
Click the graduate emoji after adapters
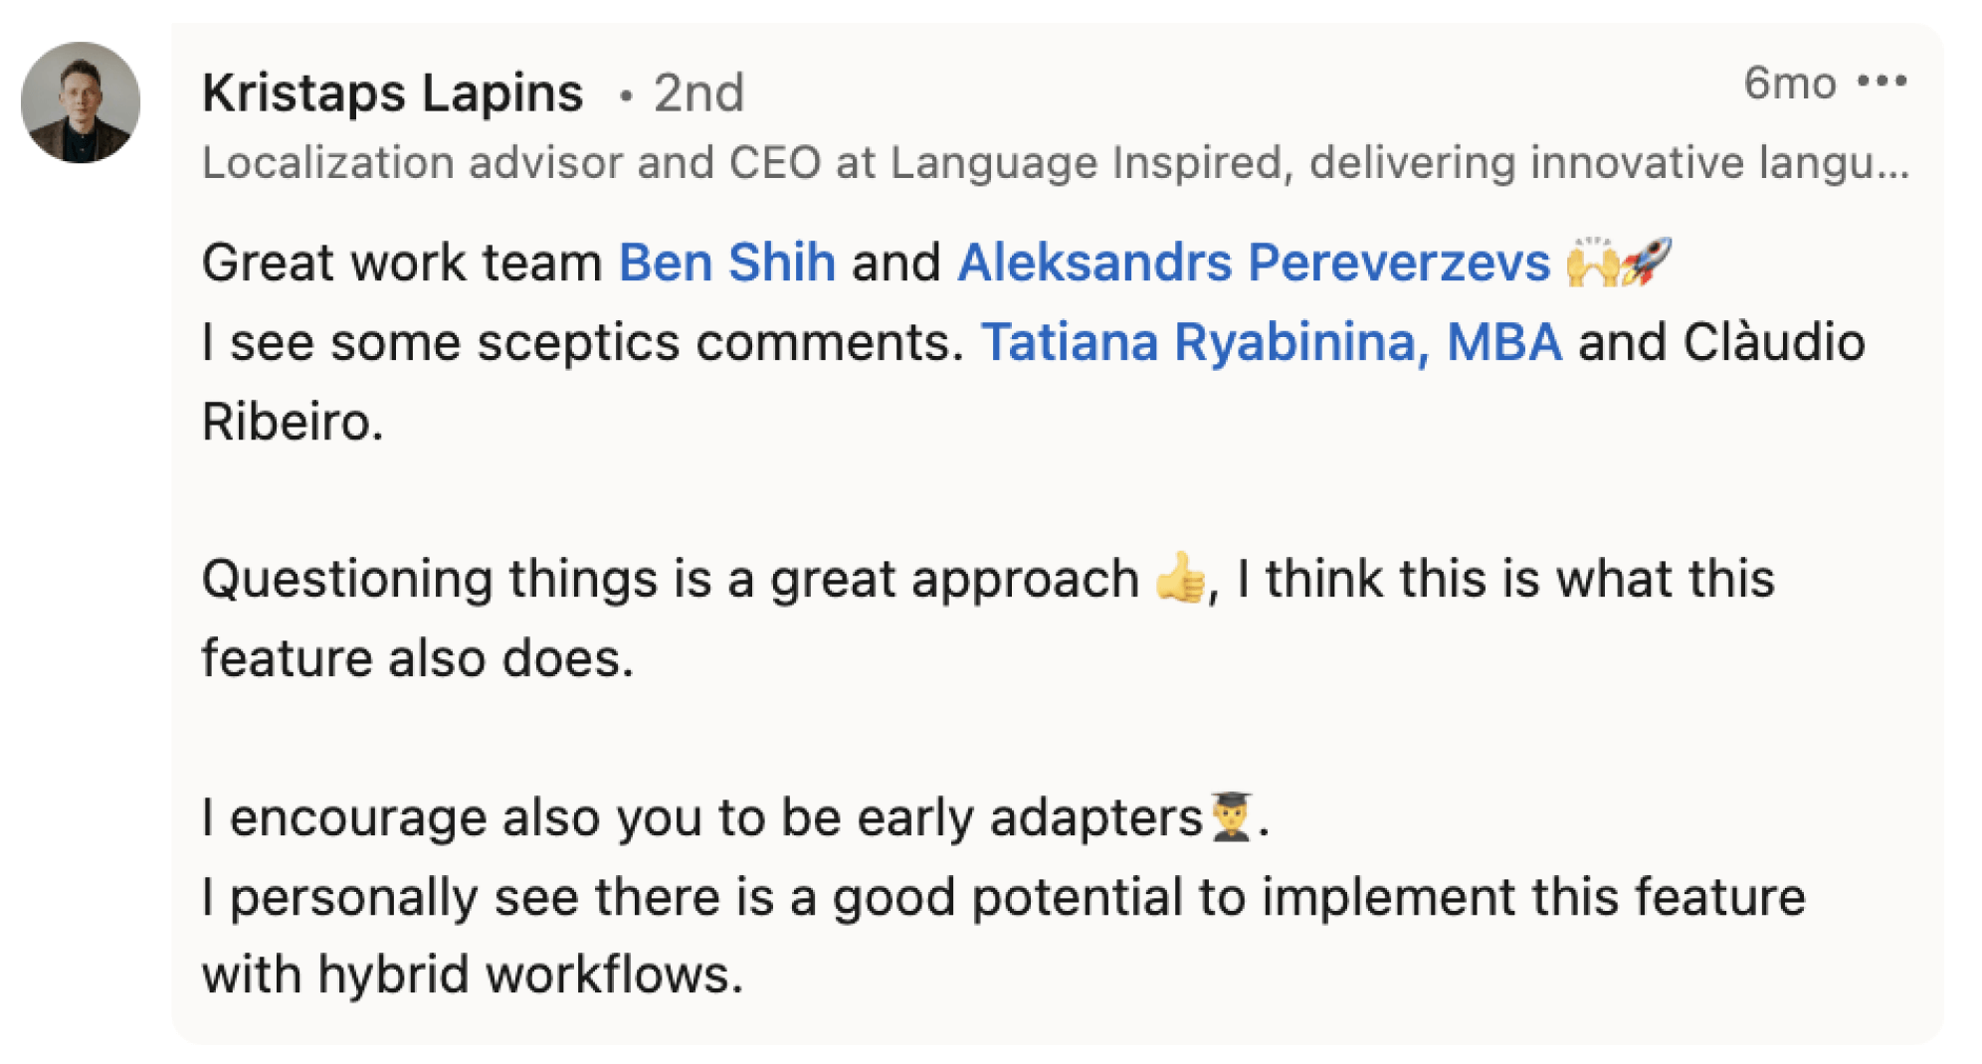(1232, 816)
